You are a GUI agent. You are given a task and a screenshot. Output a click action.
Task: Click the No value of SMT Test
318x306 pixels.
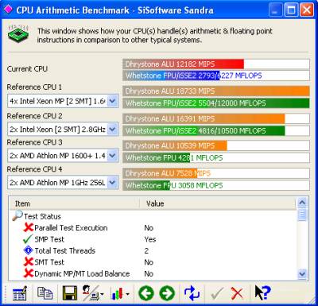tap(149, 262)
